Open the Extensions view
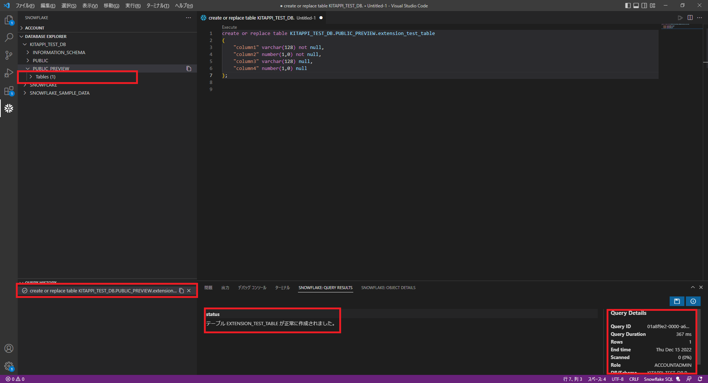The image size is (708, 383). coord(8,91)
